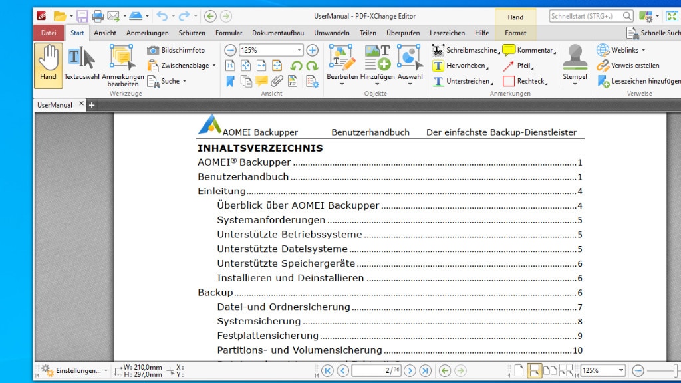Toggle the Hand tool
Image resolution: width=681 pixels, height=383 pixels.
click(x=48, y=65)
